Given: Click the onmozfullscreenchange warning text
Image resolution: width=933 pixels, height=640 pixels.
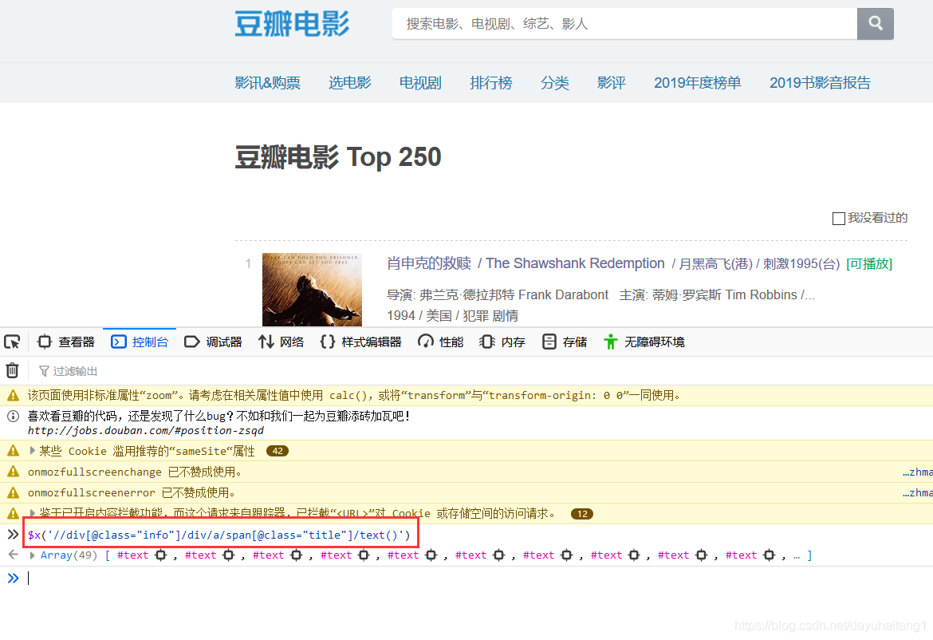Looking at the screenshot, I should click(x=135, y=472).
